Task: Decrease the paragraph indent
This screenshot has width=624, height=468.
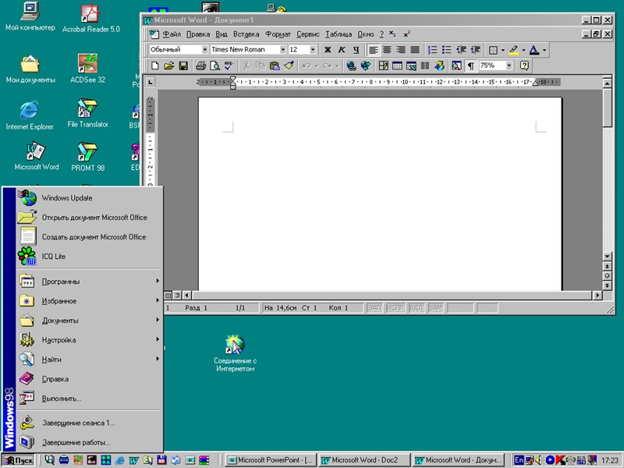Action: point(461,50)
